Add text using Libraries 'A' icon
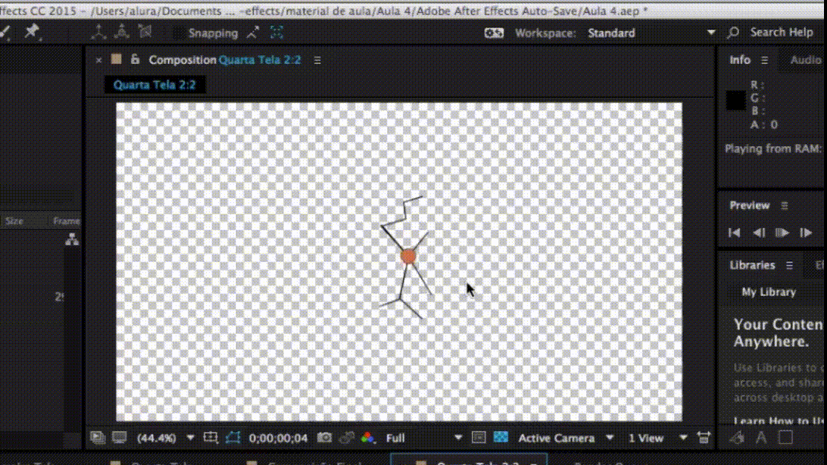827x465 pixels. tap(761, 437)
